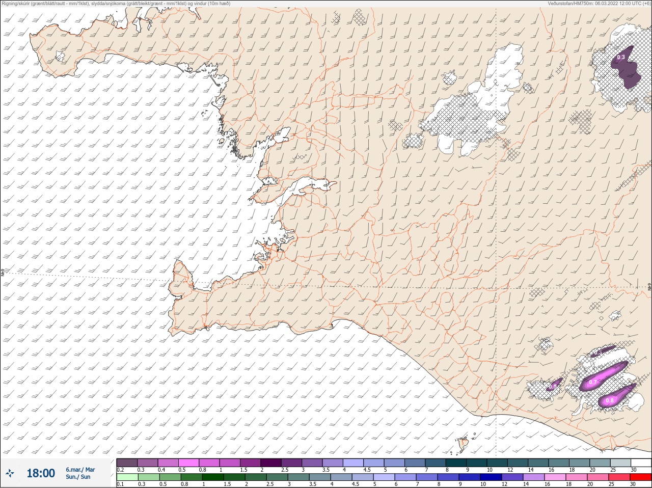Click the white swatch ending the upper legend row
This screenshot has width=652, height=488.
[x=641, y=463]
